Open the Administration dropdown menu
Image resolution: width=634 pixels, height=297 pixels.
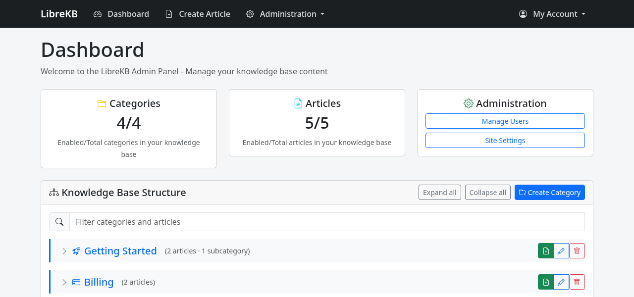(285, 14)
